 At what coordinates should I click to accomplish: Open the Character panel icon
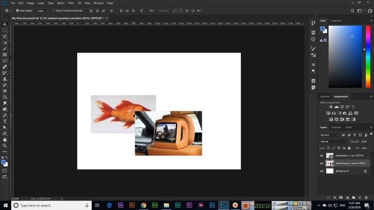click(313, 65)
